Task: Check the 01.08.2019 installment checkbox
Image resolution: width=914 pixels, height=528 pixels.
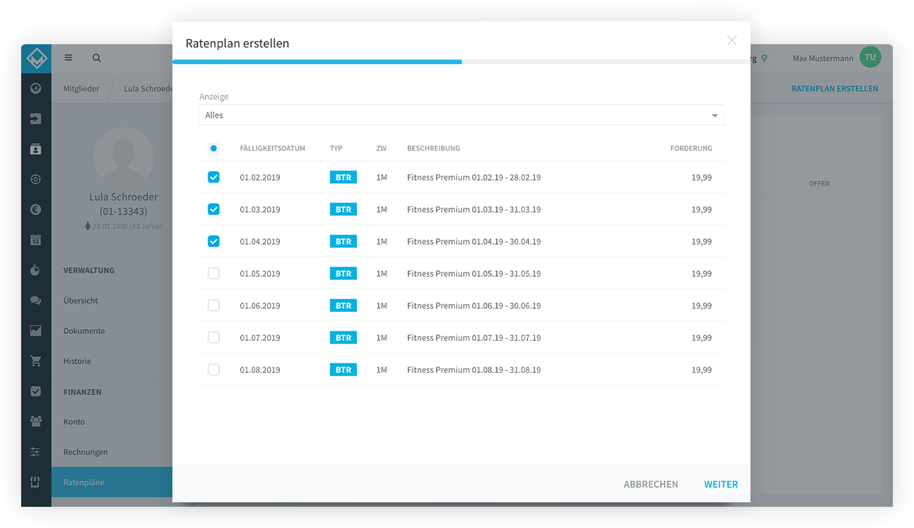Action: pyautogui.click(x=213, y=370)
